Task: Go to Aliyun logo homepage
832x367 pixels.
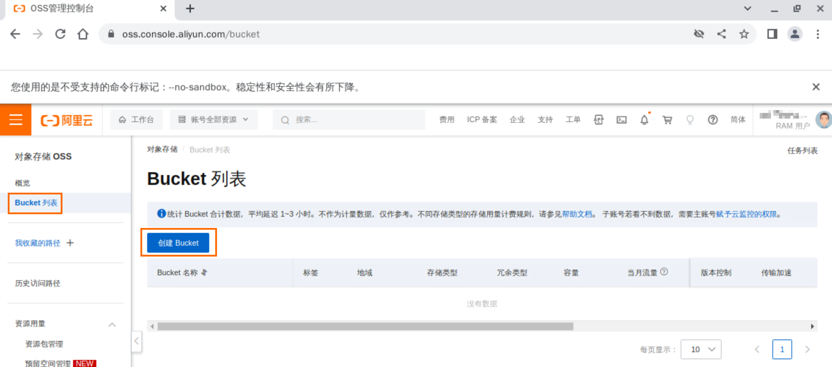Action: tap(67, 120)
